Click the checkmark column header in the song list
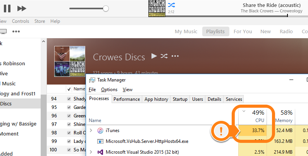The width and height of the screenshot is (308, 156). point(69,89)
